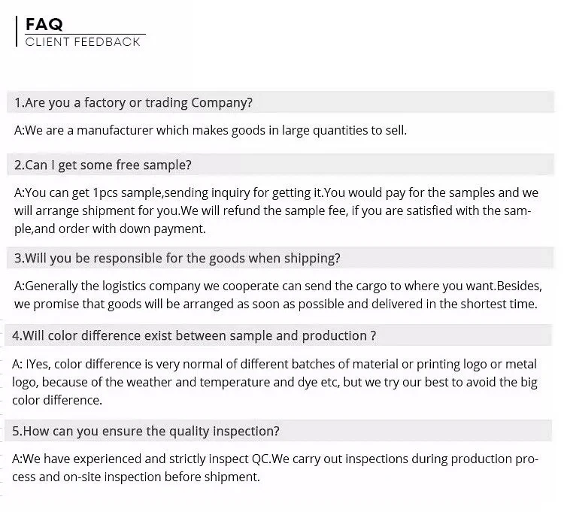
Task: Click the final answer line 'color difference.'
Action: tap(58, 401)
